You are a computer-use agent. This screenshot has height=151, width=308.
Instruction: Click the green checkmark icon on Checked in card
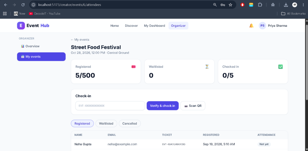281,67
